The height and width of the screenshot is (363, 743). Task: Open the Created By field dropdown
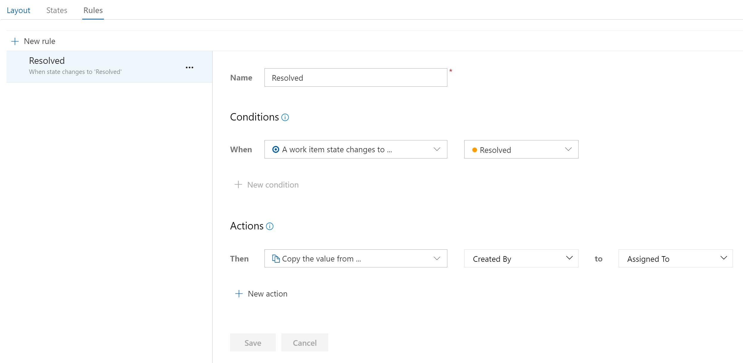(569, 258)
